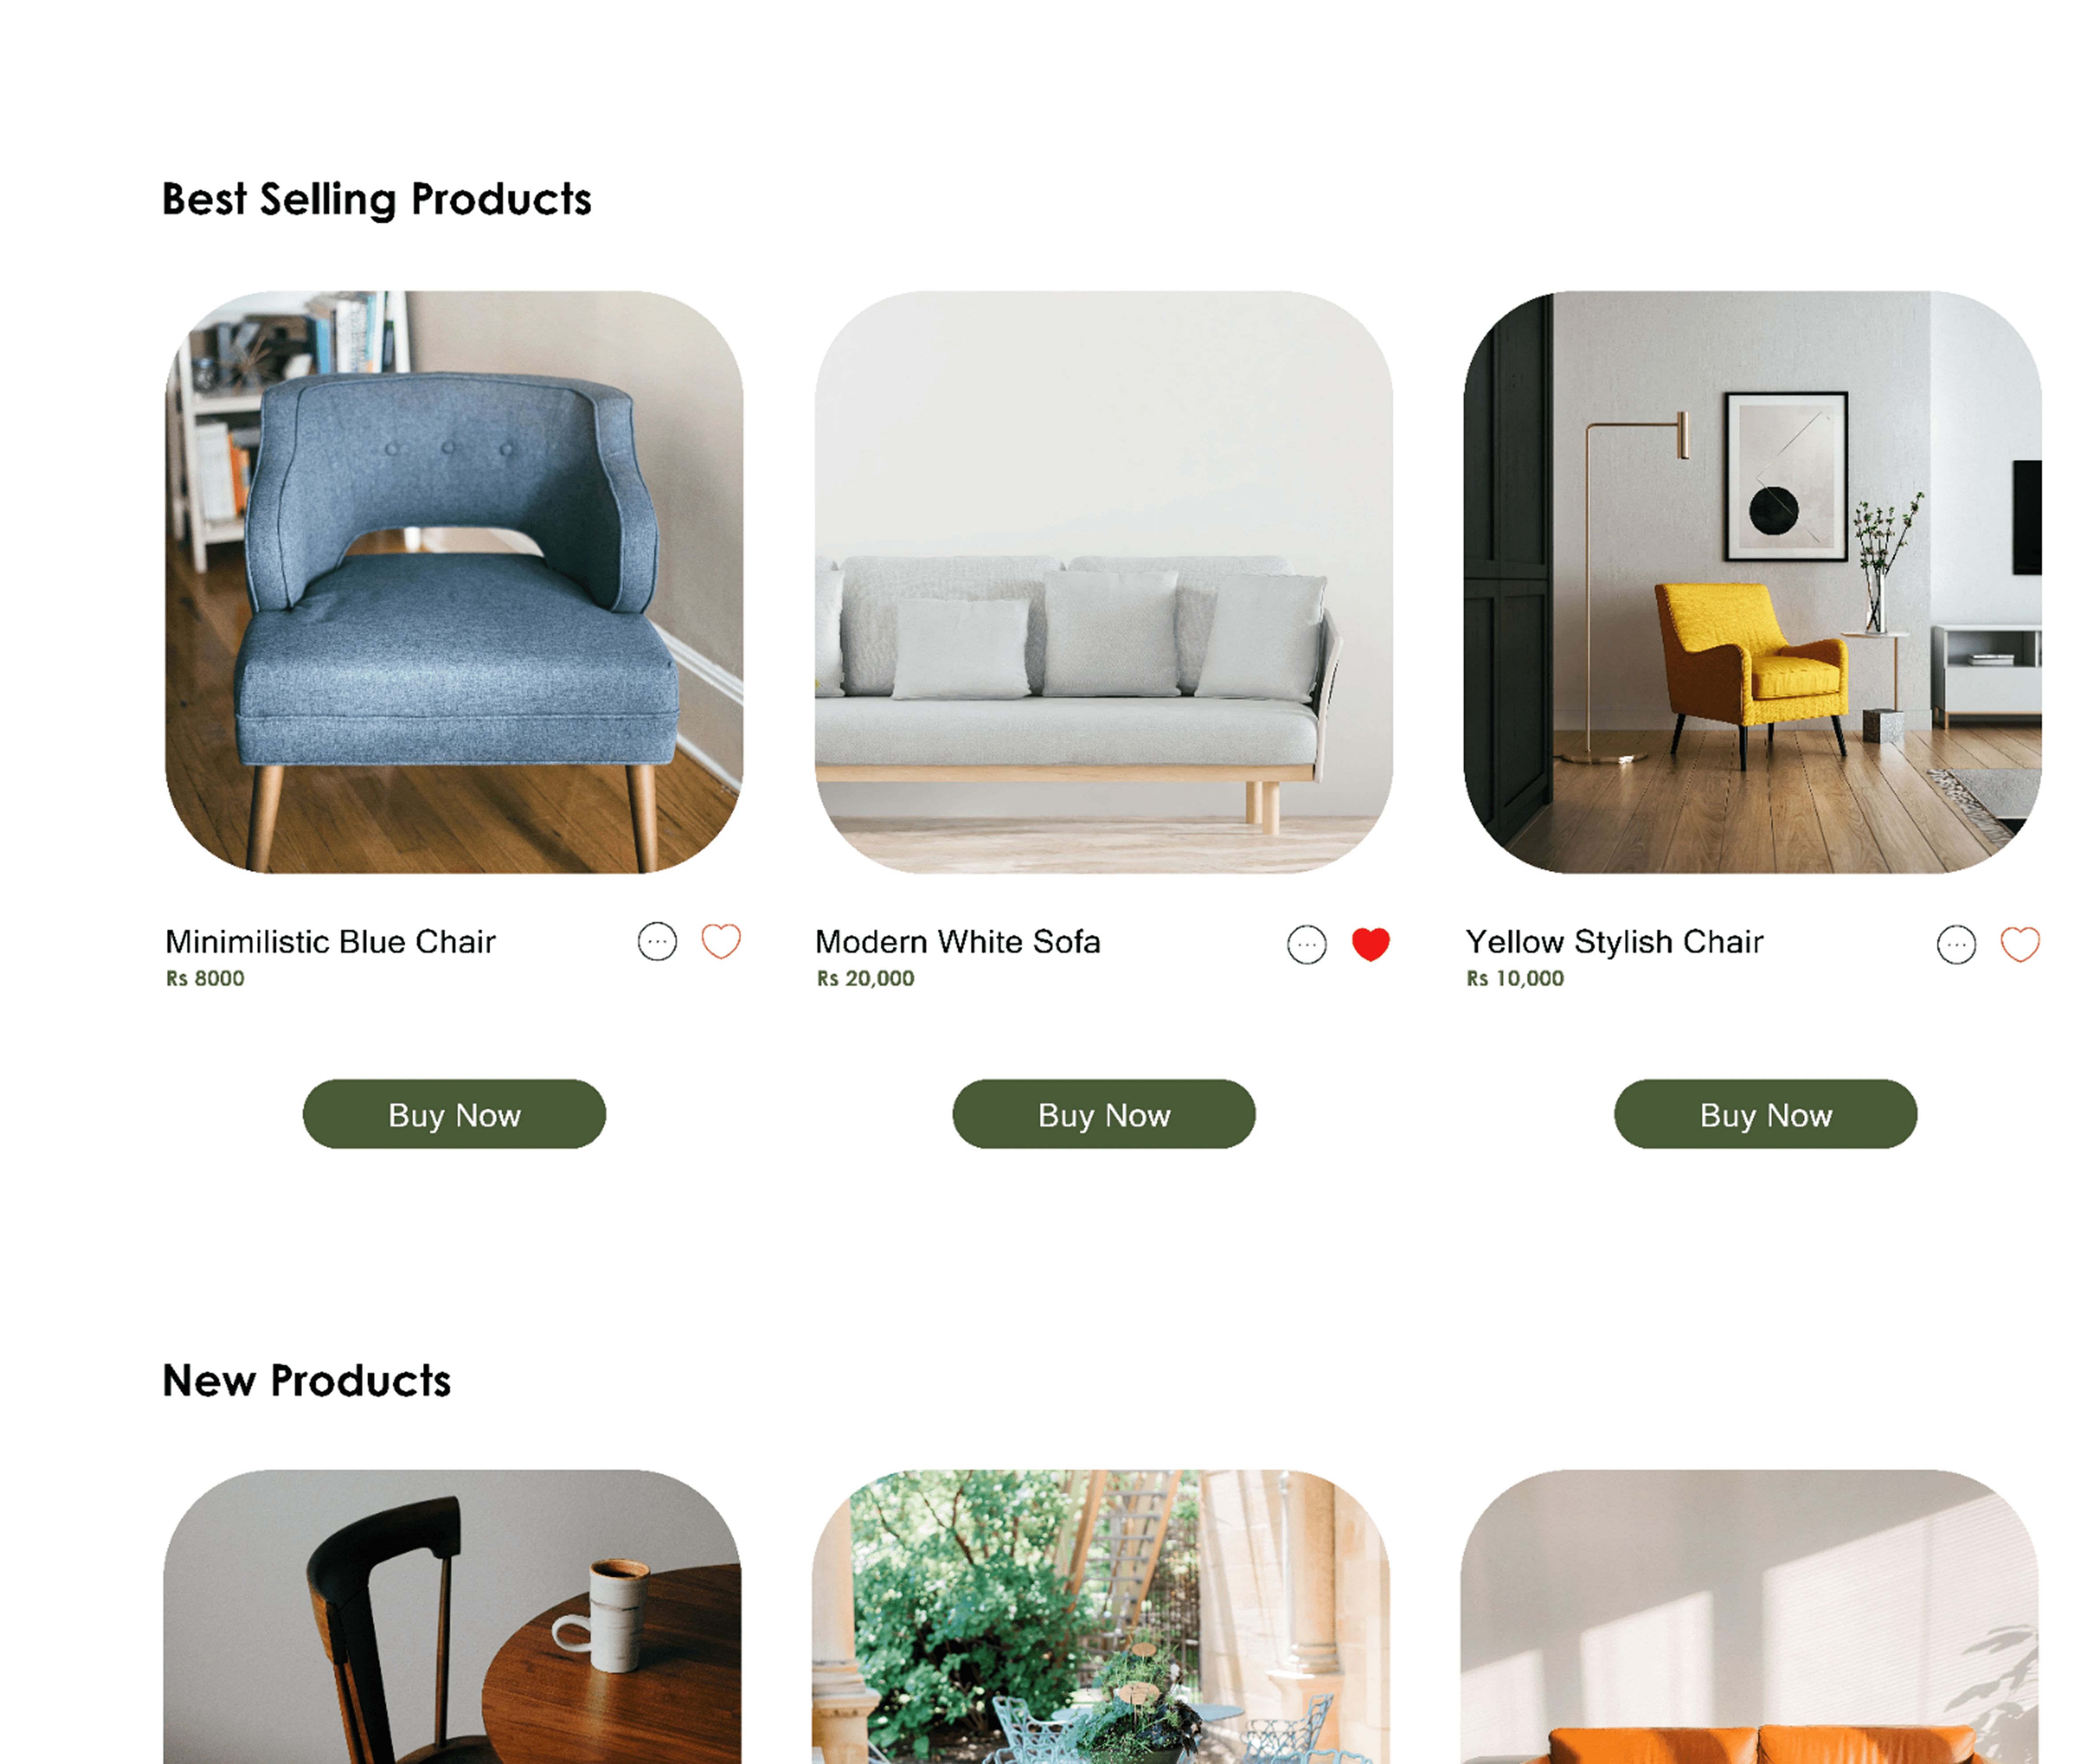Image resolution: width=2082 pixels, height=1764 pixels.
Task: View the wooden chair and table product image
Action: pyautogui.click(x=452, y=1617)
